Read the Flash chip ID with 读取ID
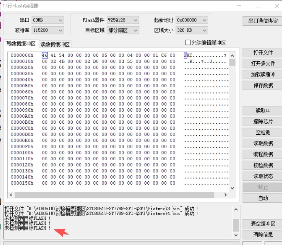 coord(262,111)
